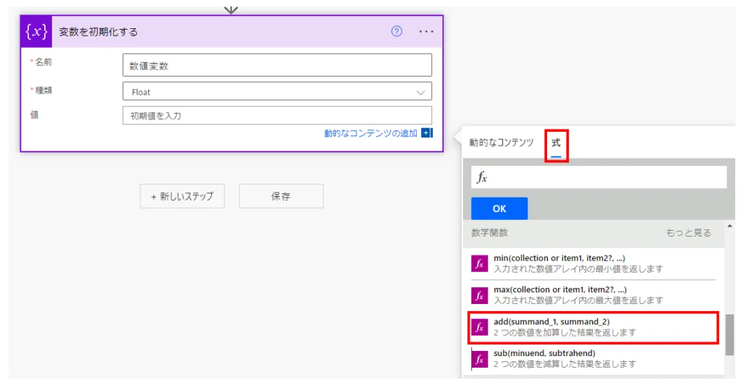Expand the 種類 Float dropdown
Screen dimensions: 741x385
point(277,92)
